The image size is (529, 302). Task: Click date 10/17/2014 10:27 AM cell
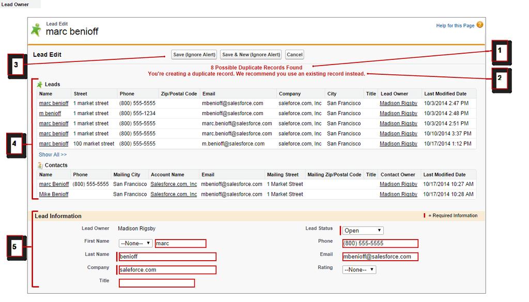point(448,184)
